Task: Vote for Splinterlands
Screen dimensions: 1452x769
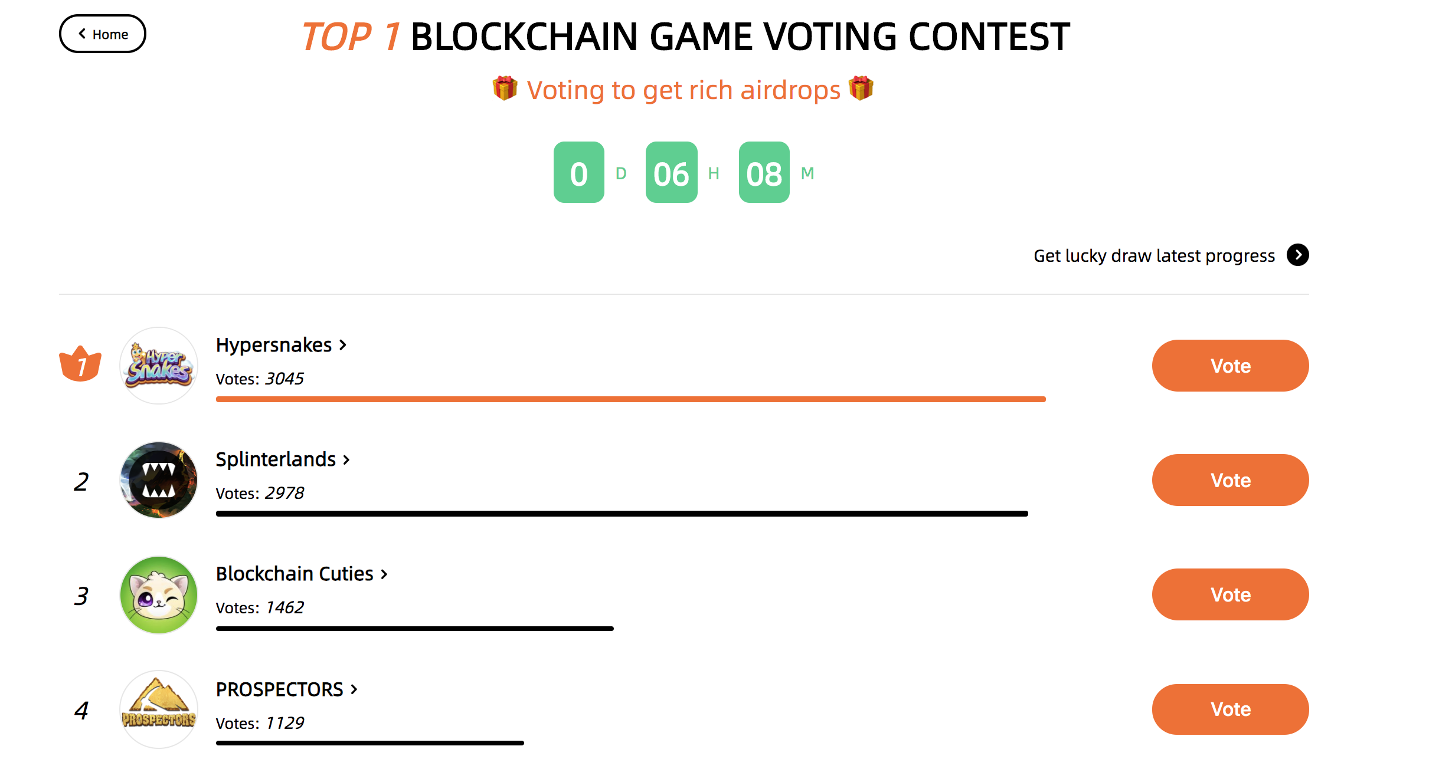Action: (1231, 480)
